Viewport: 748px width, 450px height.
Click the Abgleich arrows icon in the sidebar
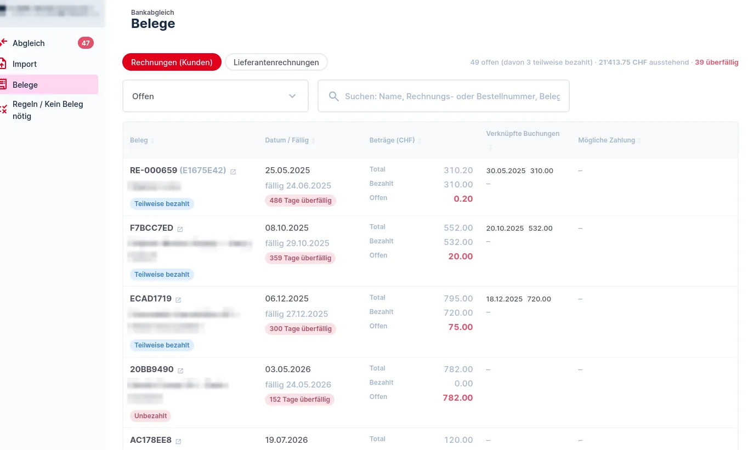3,43
